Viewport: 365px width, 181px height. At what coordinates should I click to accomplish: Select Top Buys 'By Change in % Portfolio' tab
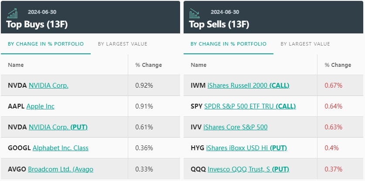pyautogui.click(x=46, y=44)
